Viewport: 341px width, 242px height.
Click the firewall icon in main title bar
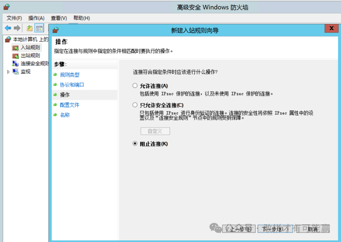(x=7, y=7)
